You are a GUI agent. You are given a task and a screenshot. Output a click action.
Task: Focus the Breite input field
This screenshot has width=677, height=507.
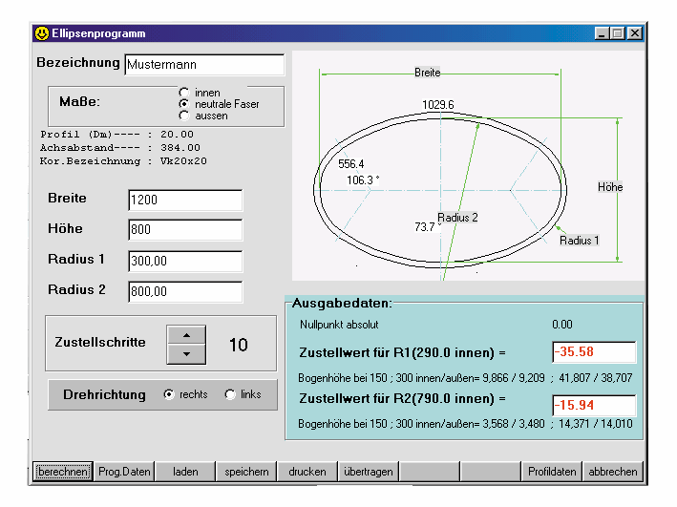click(x=185, y=200)
